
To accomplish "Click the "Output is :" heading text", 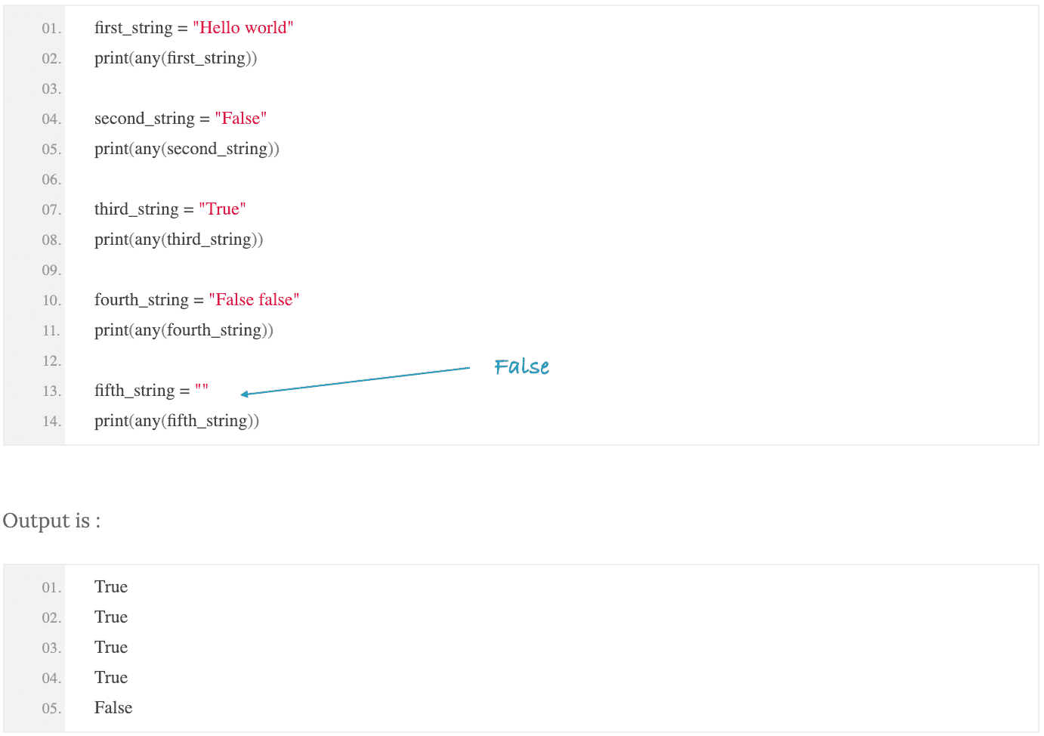I will click(51, 521).
